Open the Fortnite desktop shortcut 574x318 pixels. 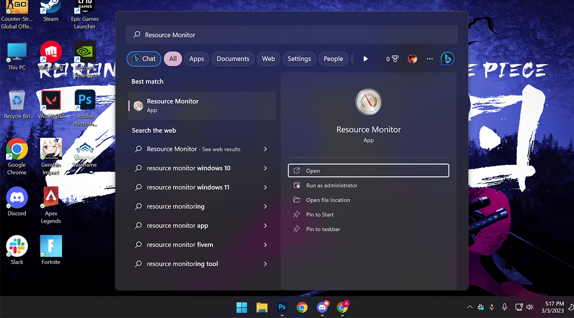tap(51, 250)
